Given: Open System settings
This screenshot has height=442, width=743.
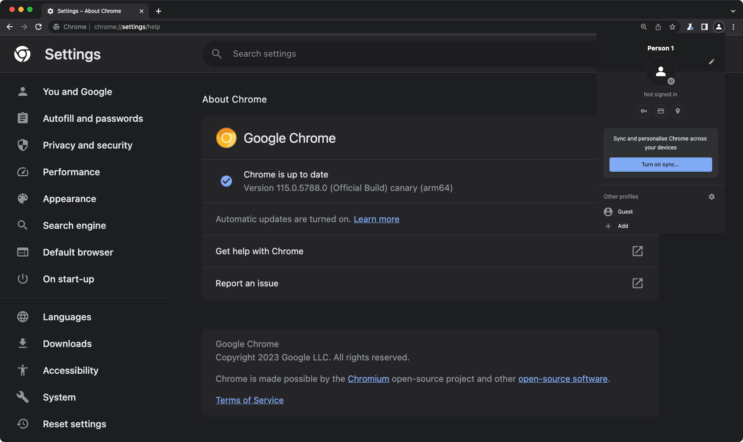Looking at the screenshot, I should point(59,397).
